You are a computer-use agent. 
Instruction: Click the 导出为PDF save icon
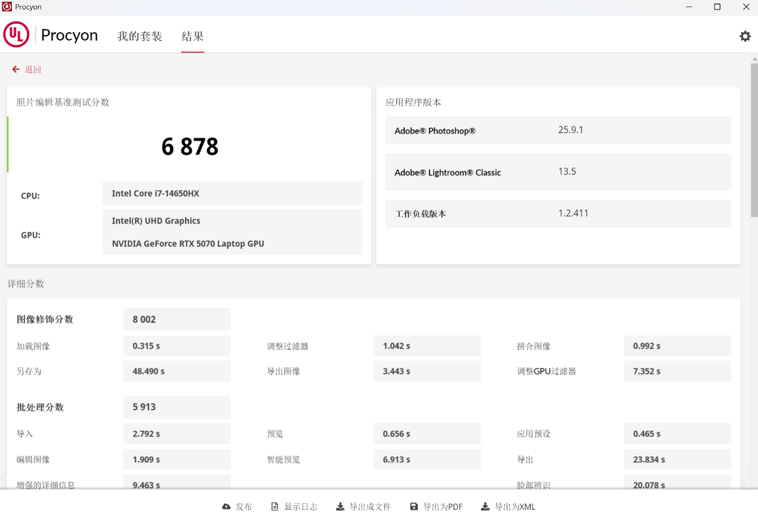[x=414, y=507]
